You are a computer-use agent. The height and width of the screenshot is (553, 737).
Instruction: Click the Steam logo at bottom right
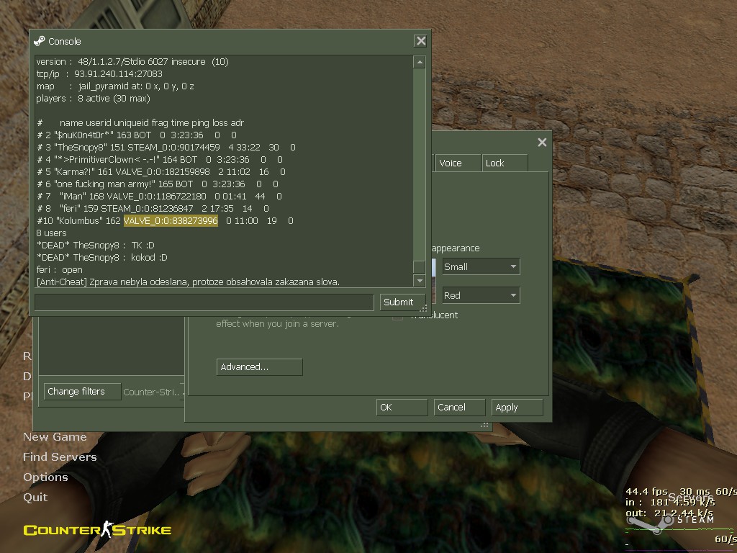(670, 521)
